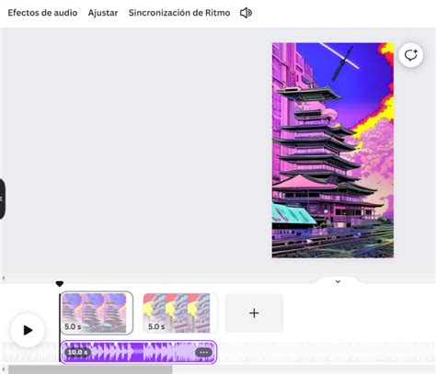Click the pagoda canvas image
This screenshot has width=436, height=374.
coord(333,150)
